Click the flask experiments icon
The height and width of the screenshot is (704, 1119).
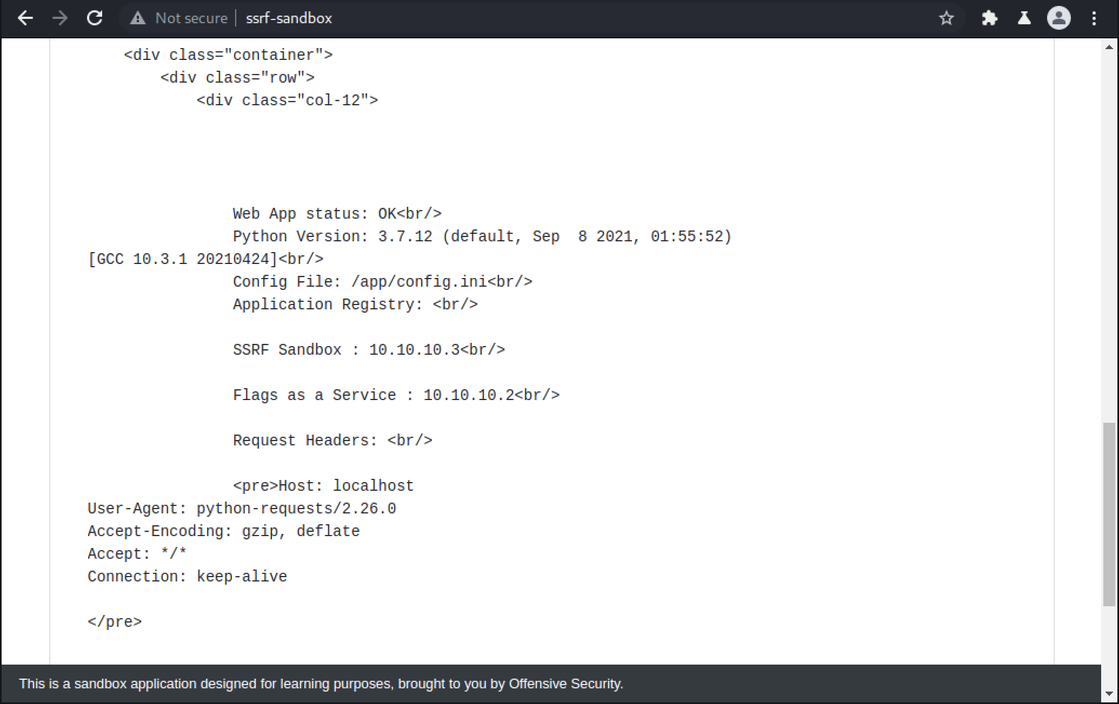(1024, 18)
